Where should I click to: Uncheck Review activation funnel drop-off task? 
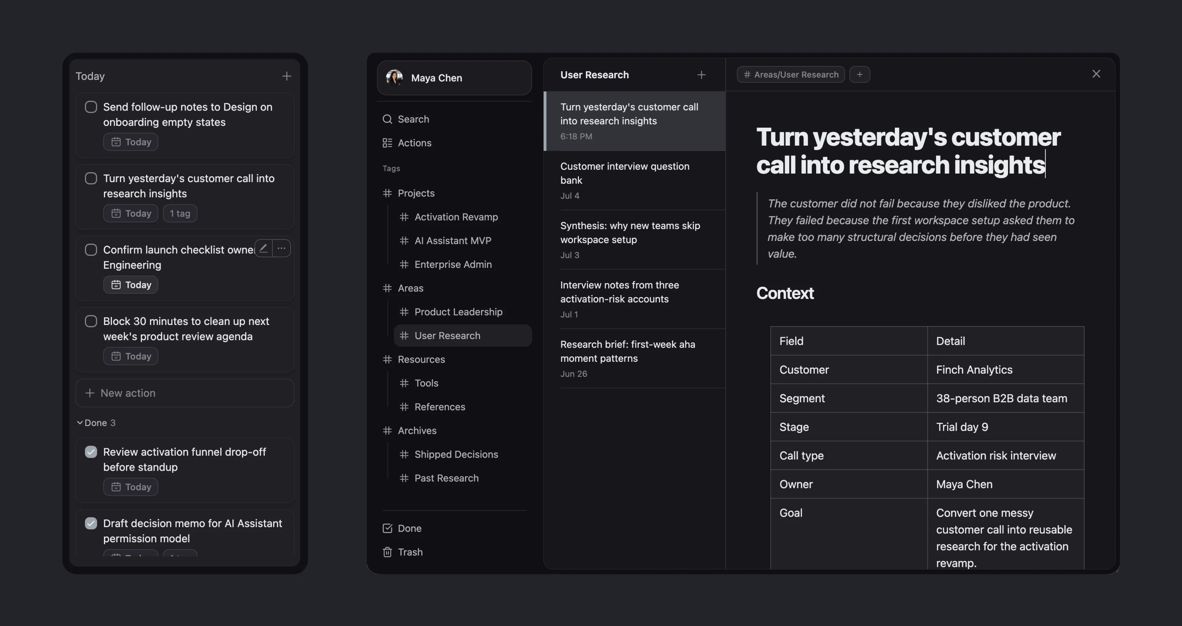click(x=91, y=452)
